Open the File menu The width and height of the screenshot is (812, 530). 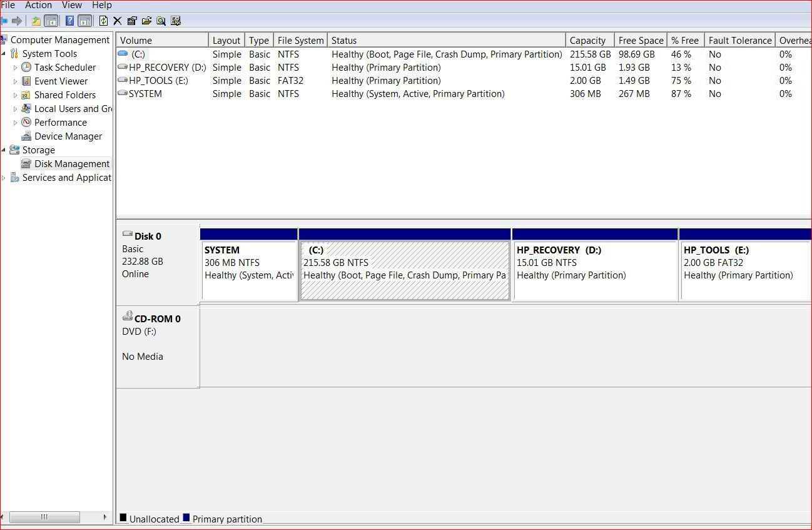pos(8,5)
